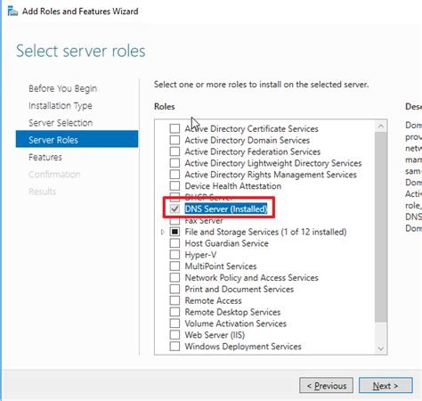Image resolution: width=422 pixels, height=401 pixels.
Task: Check the Host Guardian Service checkbox
Action: [174, 243]
